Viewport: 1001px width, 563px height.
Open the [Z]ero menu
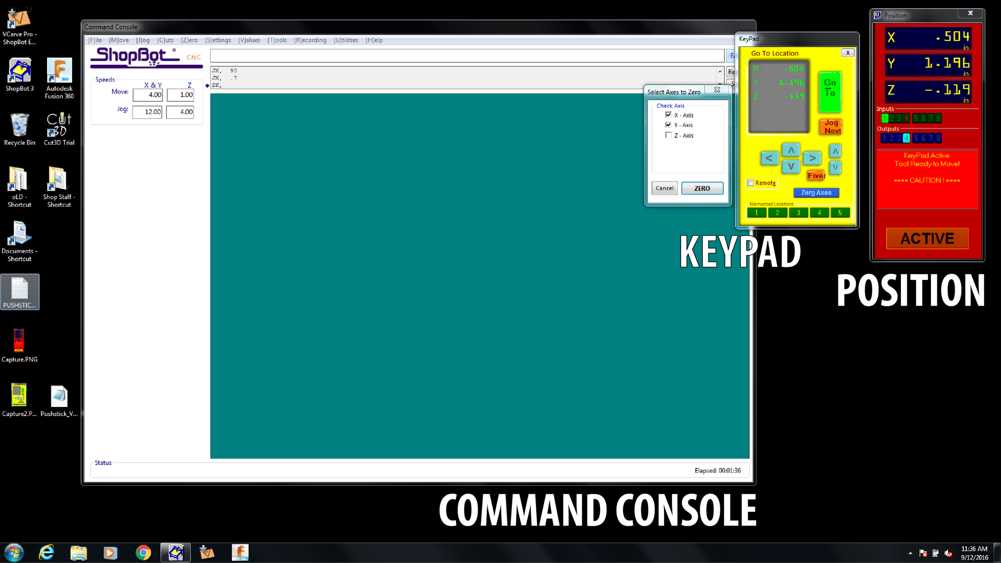pos(189,40)
